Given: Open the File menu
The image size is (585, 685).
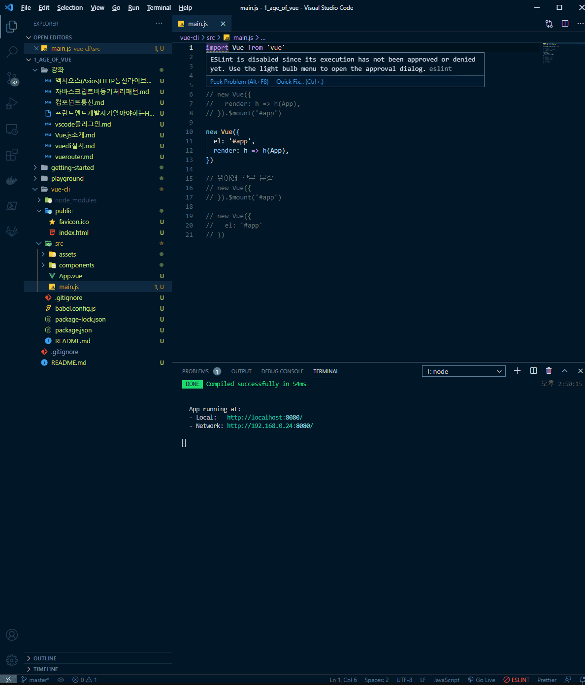Looking at the screenshot, I should pyautogui.click(x=26, y=7).
